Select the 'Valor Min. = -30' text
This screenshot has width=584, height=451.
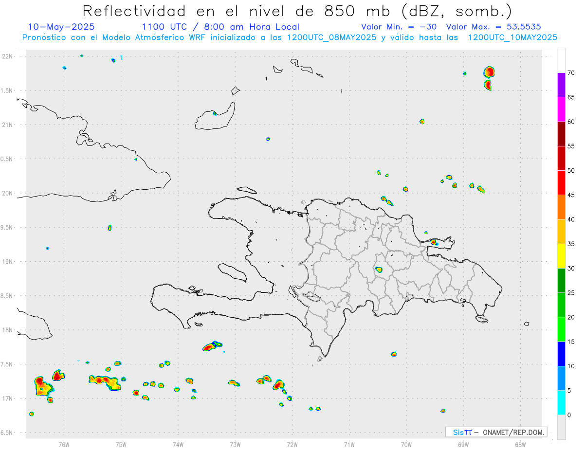[399, 27]
